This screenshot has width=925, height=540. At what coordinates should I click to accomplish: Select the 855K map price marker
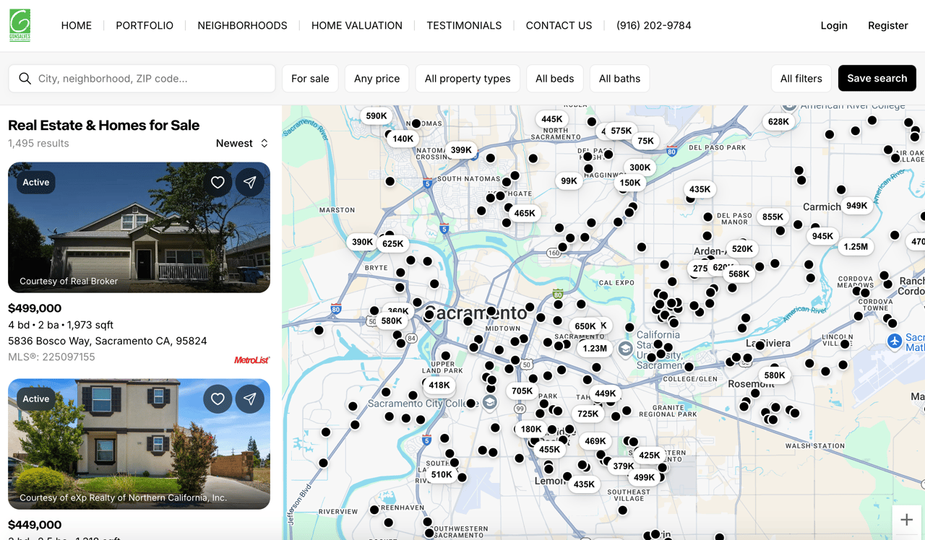(773, 217)
